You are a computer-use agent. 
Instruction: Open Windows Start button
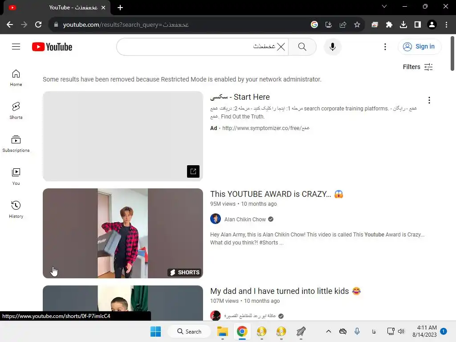(x=155, y=331)
